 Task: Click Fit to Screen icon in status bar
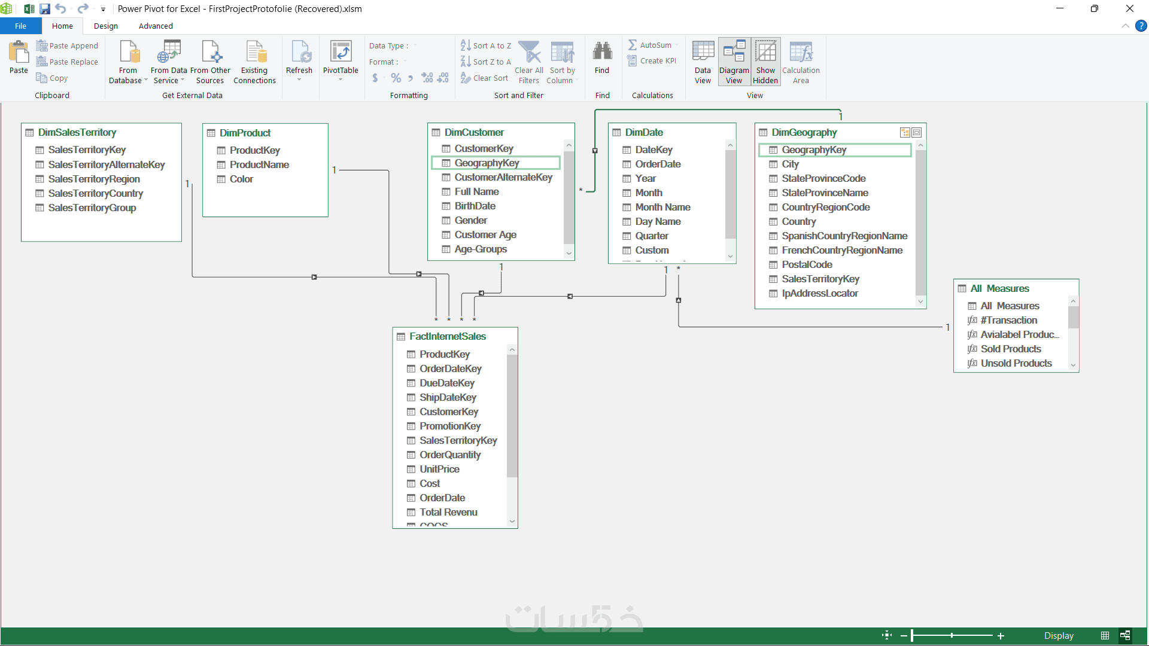tap(887, 635)
